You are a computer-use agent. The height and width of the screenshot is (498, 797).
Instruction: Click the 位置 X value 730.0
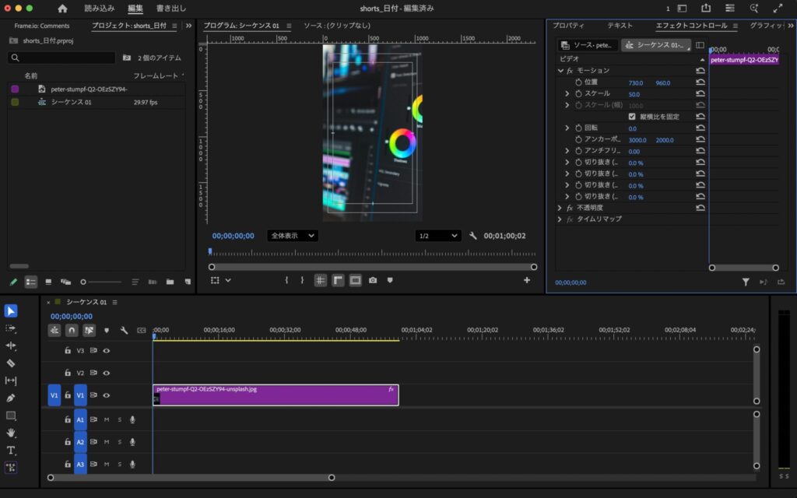tap(636, 82)
